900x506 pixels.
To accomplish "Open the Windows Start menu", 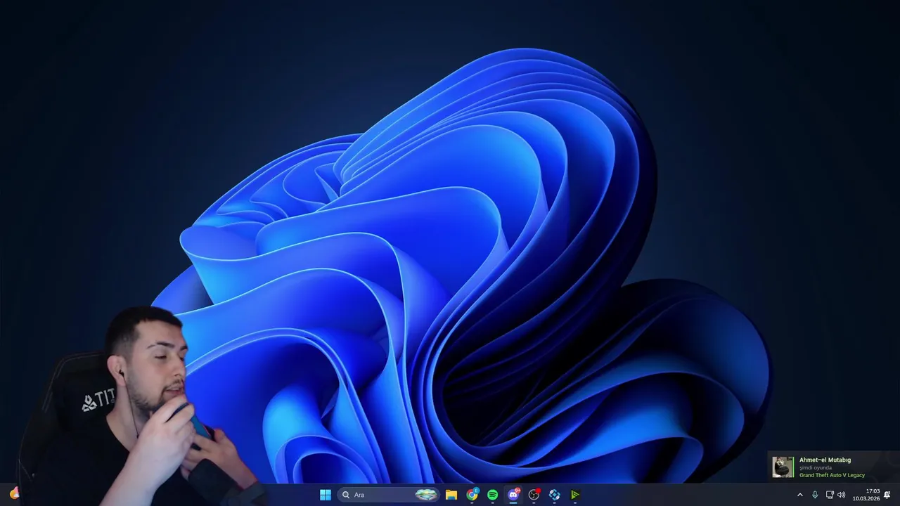I will [x=326, y=495].
